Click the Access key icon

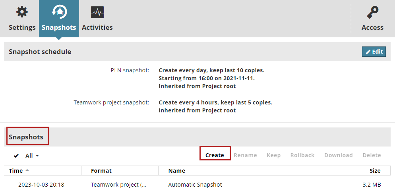[x=372, y=12]
